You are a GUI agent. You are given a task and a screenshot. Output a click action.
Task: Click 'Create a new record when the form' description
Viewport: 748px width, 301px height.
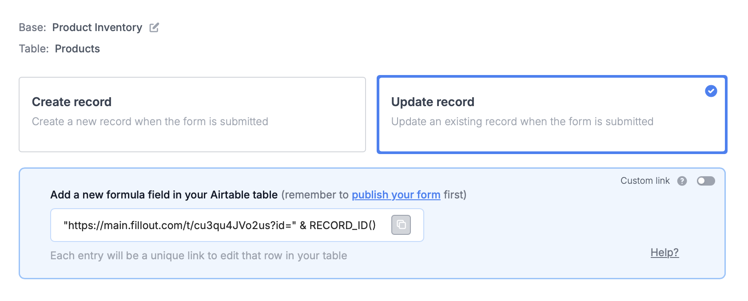click(150, 122)
